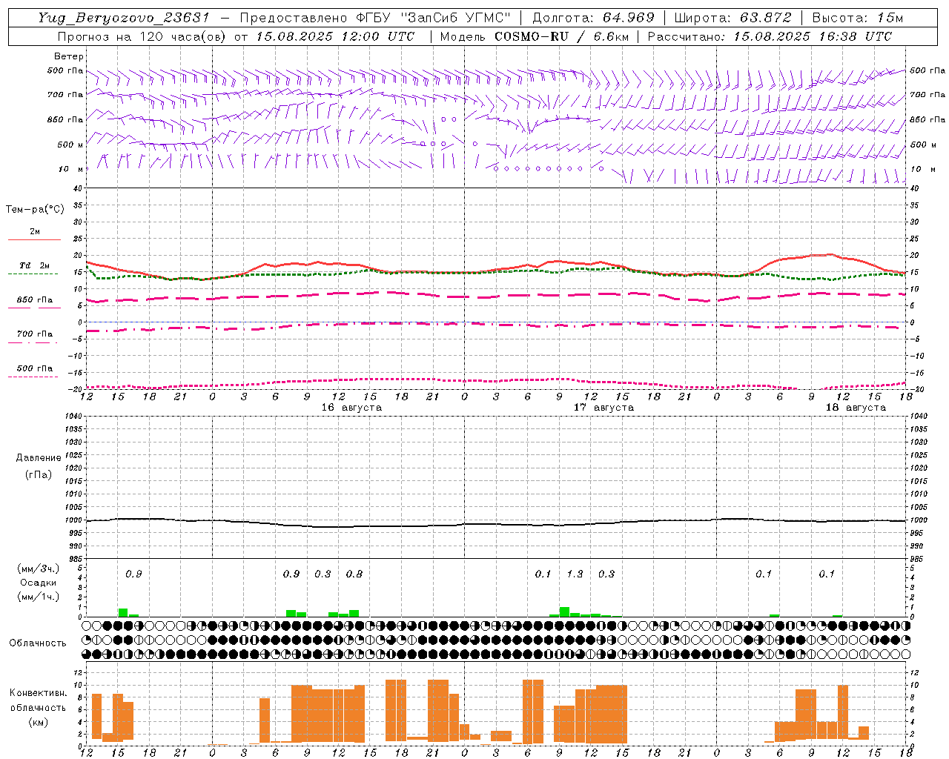Click the station title Yug_Beryozovo_23631
This screenshot has width=949, height=759.
coord(124,18)
